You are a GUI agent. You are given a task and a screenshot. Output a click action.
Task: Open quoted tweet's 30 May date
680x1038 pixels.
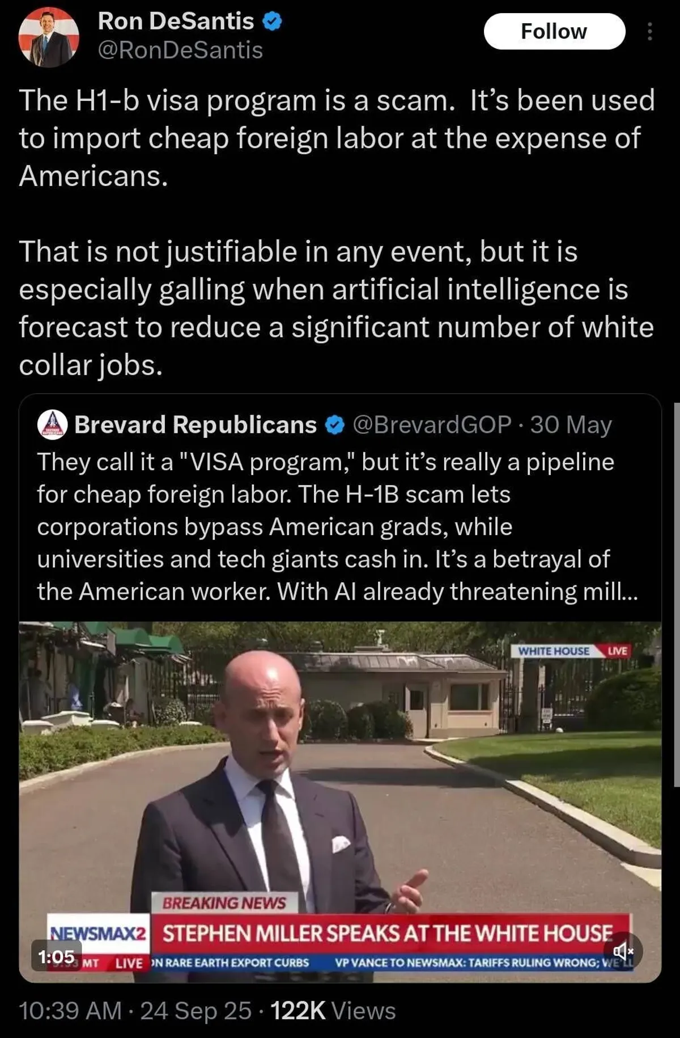click(x=571, y=425)
